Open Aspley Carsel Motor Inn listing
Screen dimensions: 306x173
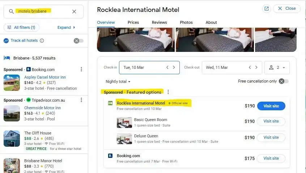tap(45, 77)
